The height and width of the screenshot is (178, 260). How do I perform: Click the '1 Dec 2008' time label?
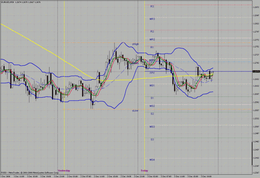[5, 176]
